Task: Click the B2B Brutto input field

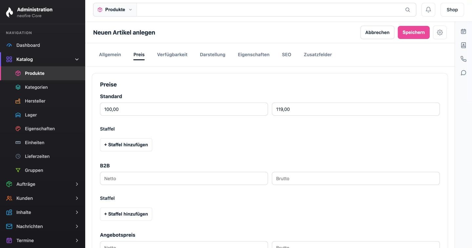Action: (x=356, y=179)
